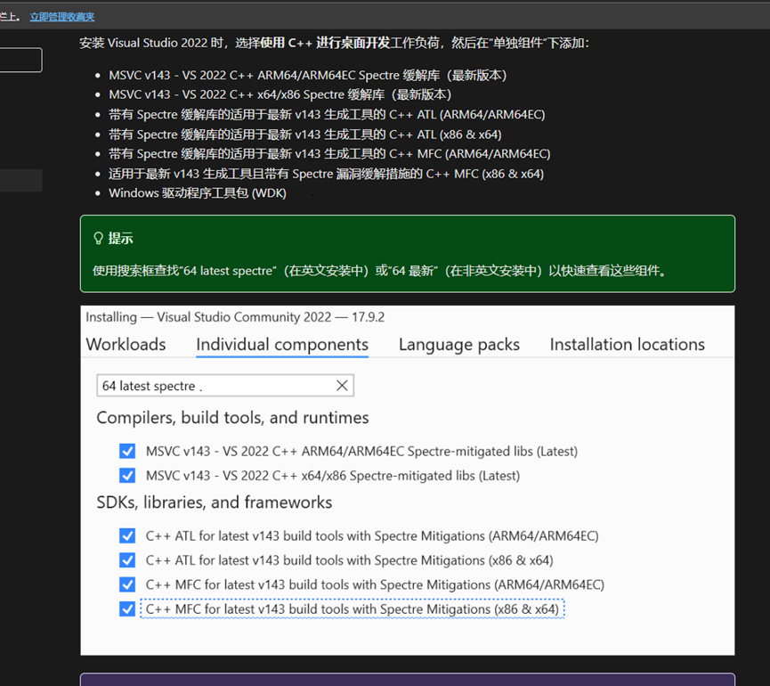770x686 pixels.
Task: Open the 立即管理收藏夹 link
Action: (x=62, y=17)
